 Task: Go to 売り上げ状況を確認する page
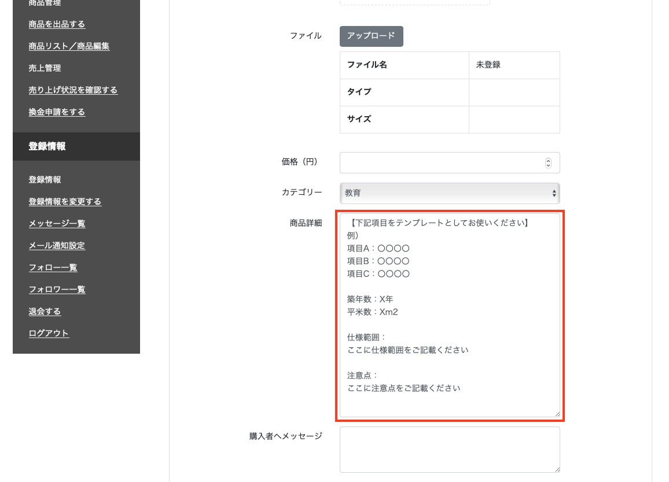click(x=73, y=90)
